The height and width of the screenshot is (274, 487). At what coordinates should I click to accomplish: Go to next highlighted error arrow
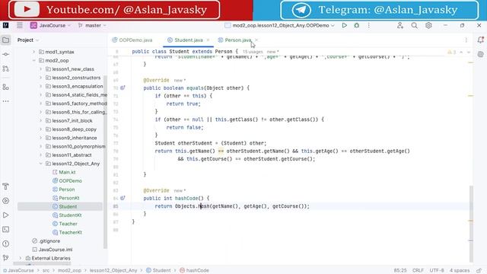pyautogui.click(x=469, y=53)
